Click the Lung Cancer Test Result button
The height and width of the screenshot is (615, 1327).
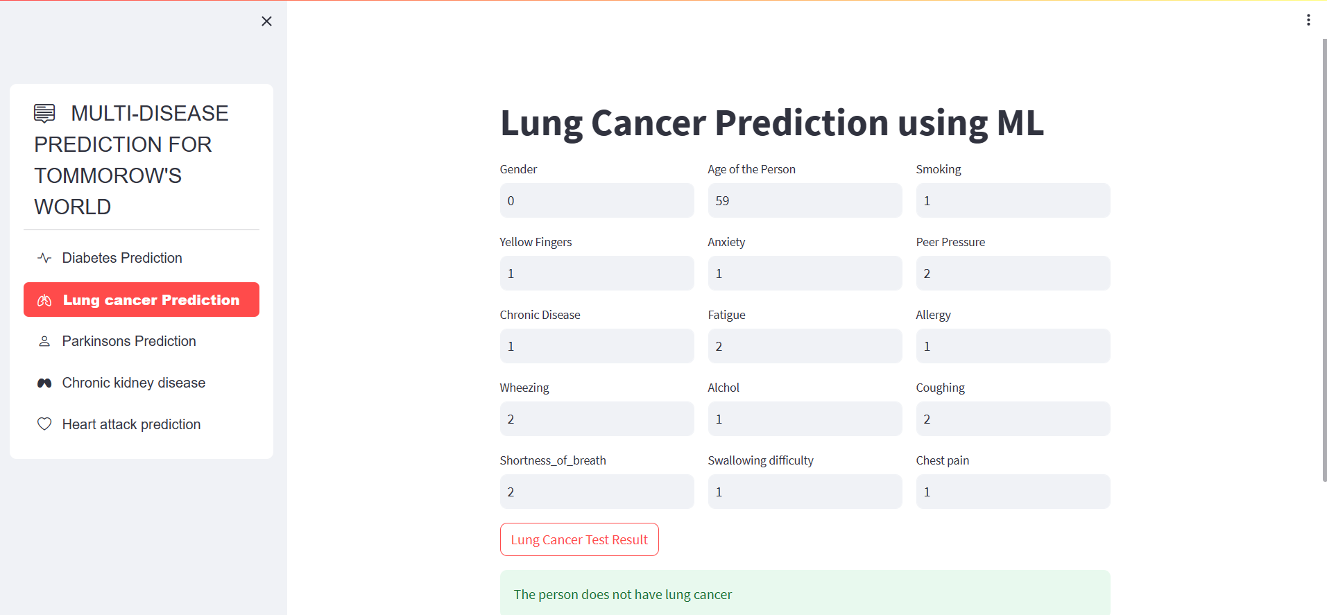(579, 539)
